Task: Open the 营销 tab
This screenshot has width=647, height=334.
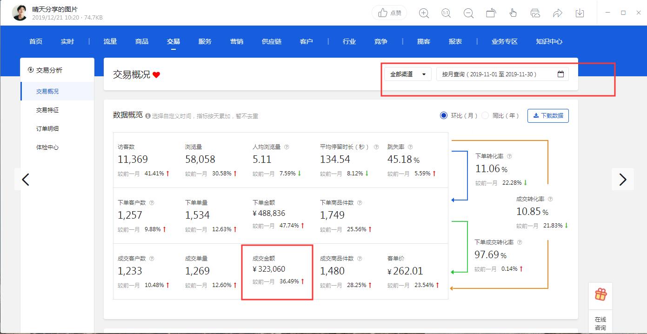Action: tap(237, 41)
